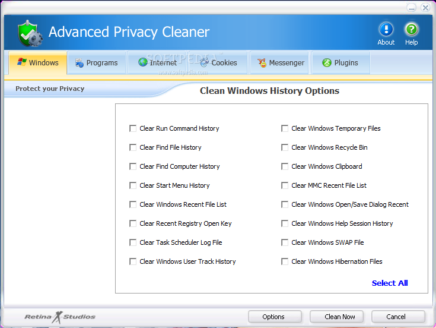This screenshot has width=436, height=328.
Task: Click the Retina X Studios logo
Action: click(60, 317)
